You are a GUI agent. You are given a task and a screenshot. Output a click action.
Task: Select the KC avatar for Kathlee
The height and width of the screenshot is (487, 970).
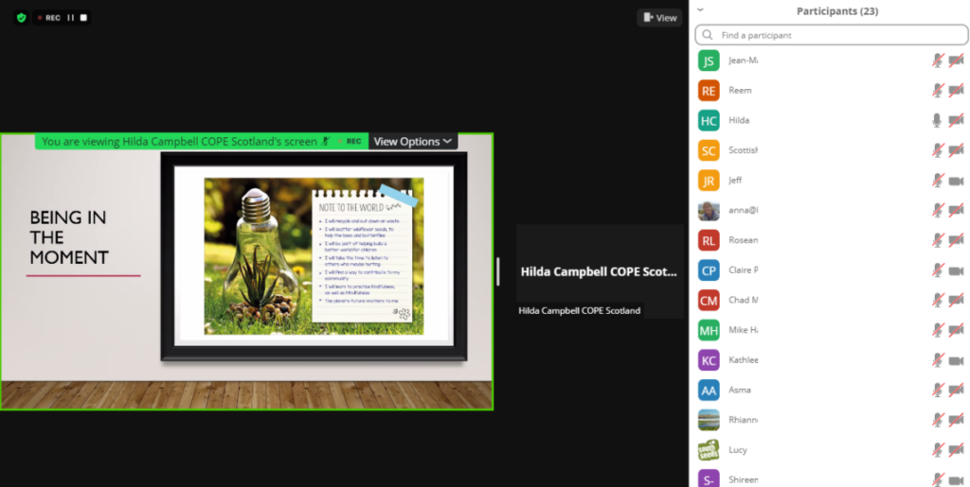click(709, 360)
